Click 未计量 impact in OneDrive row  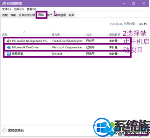click(x=113, y=47)
